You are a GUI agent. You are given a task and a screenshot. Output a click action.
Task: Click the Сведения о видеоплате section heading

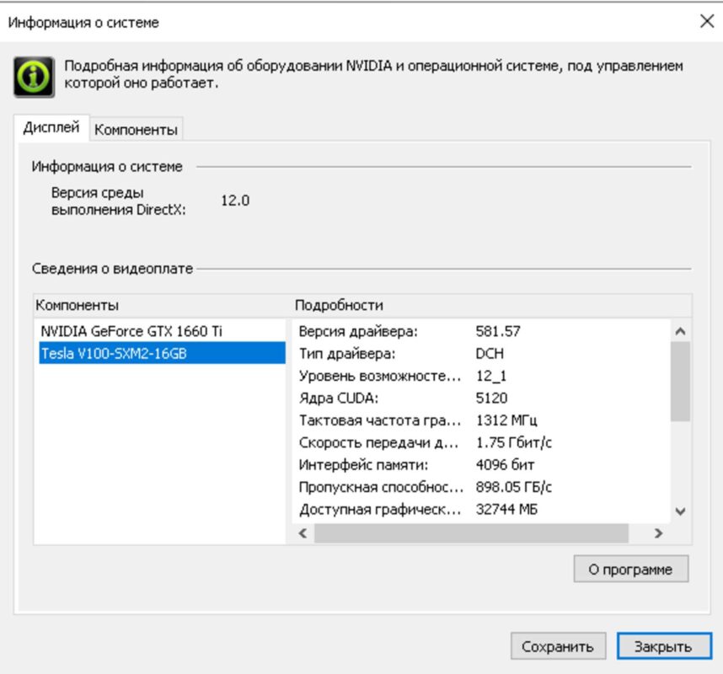[113, 268]
